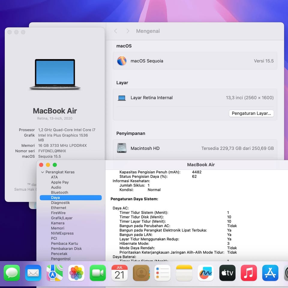
Task: Click the Pengaturan Daya Sistem heading
Action: pyautogui.click(x=134, y=199)
